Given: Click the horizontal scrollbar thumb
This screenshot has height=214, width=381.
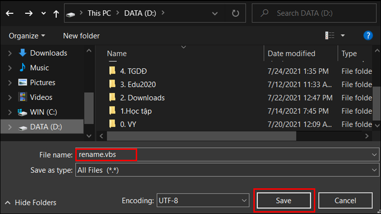Looking at the screenshot, I should tap(201, 136).
